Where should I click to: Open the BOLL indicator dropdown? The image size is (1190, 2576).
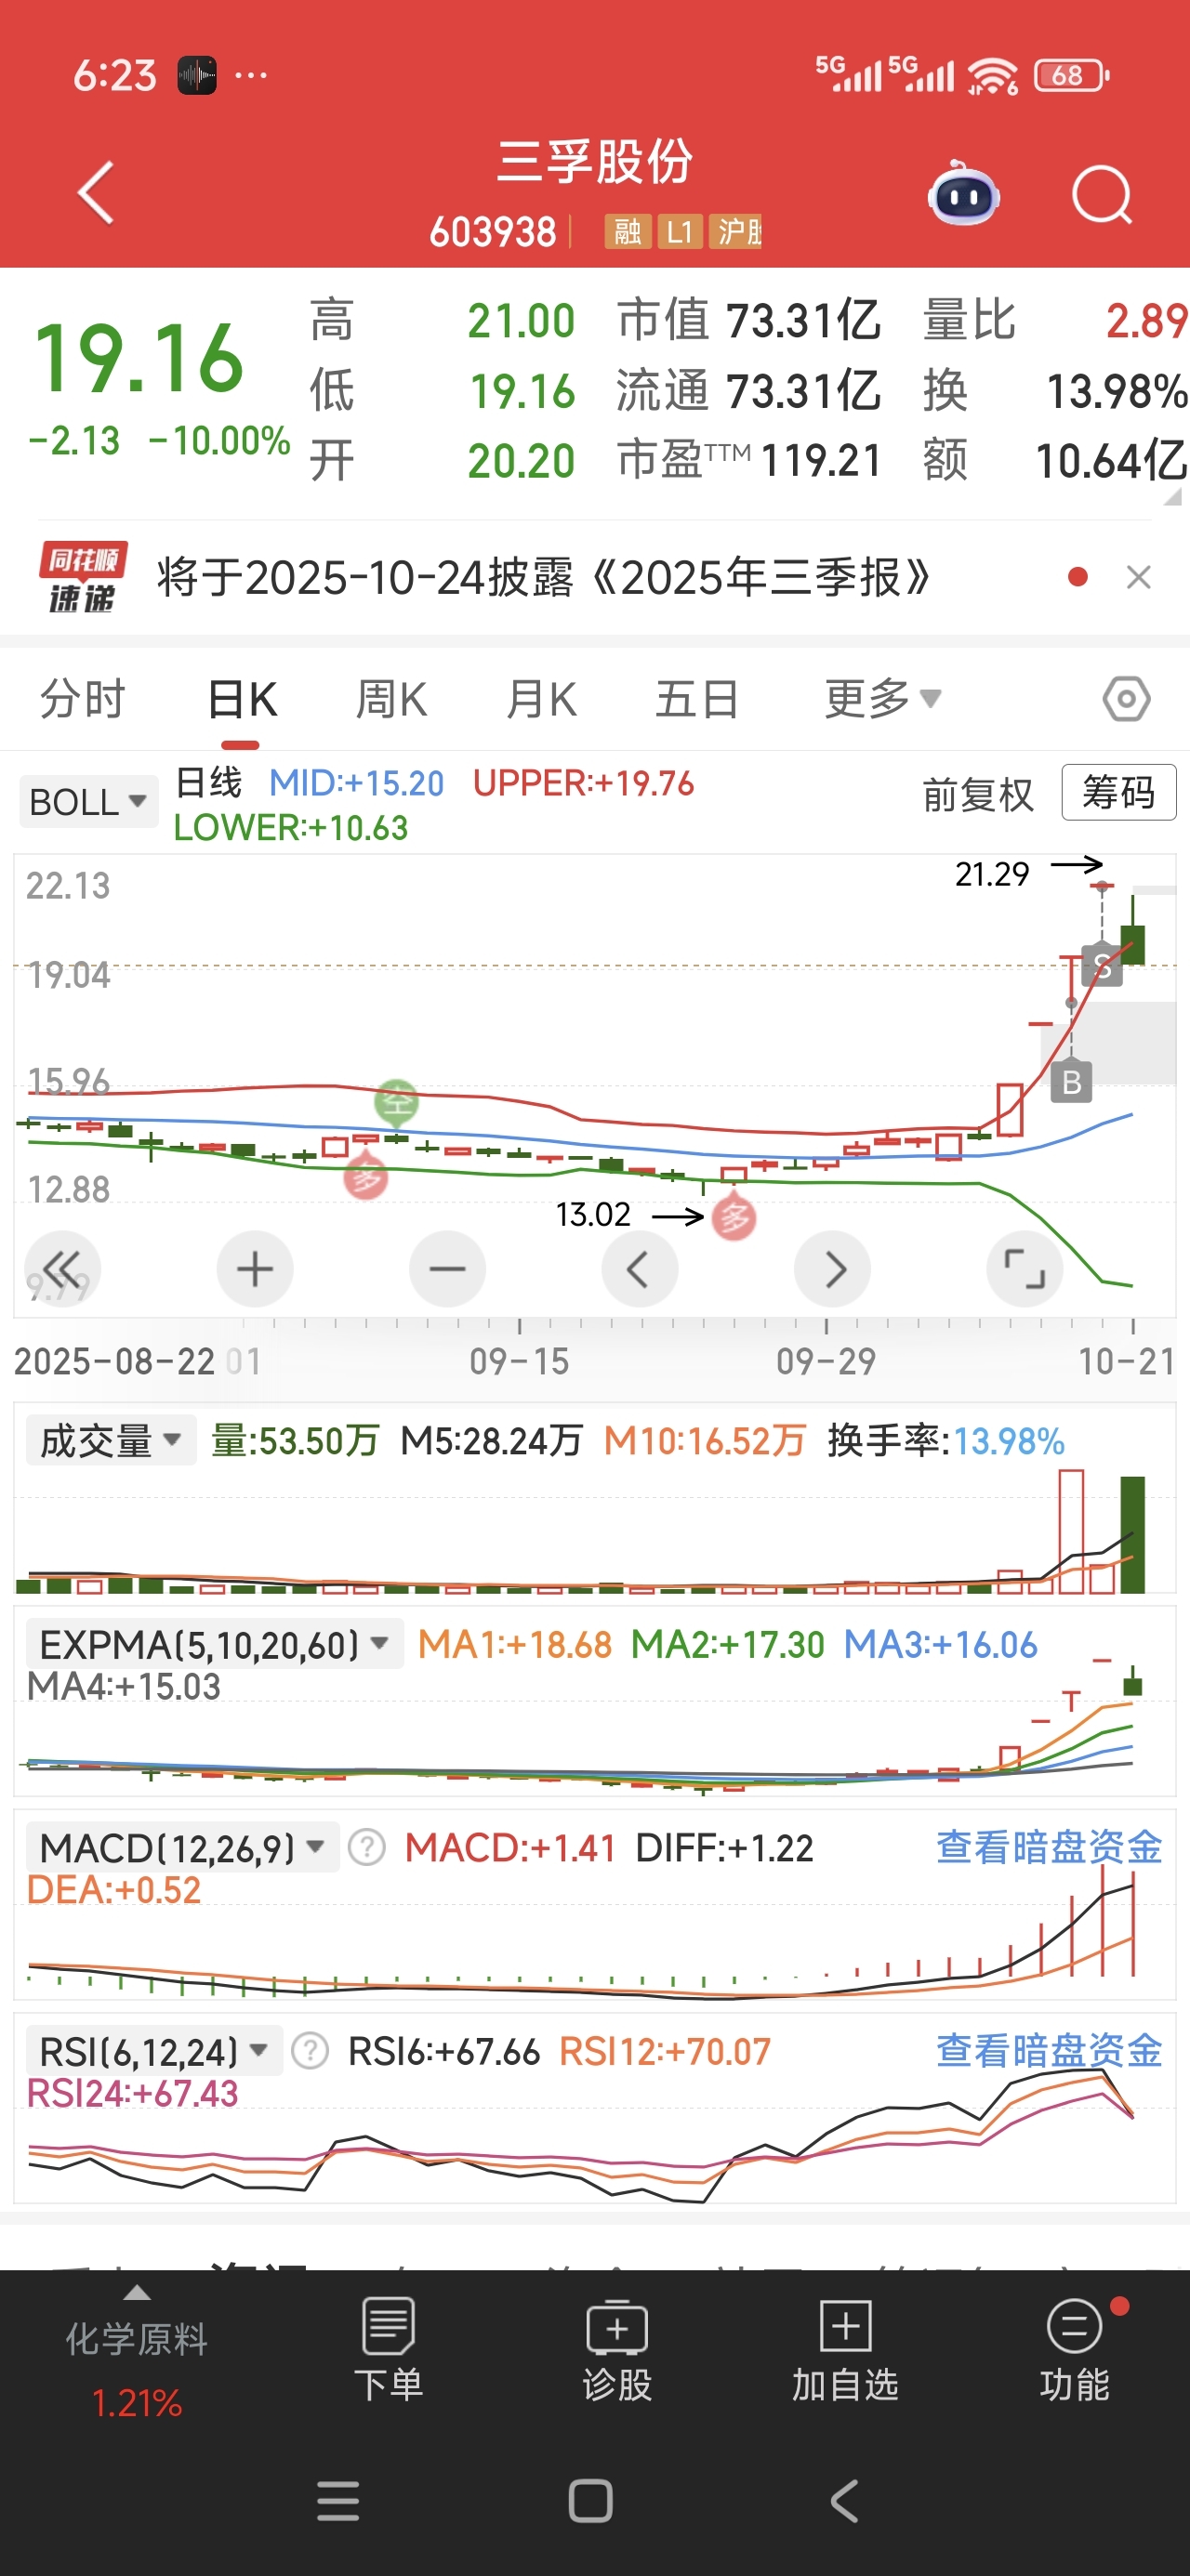pyautogui.click(x=88, y=802)
